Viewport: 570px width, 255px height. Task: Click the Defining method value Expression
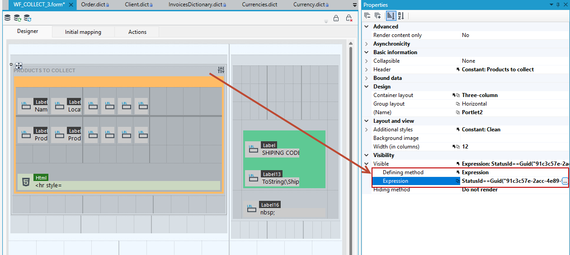(475, 172)
